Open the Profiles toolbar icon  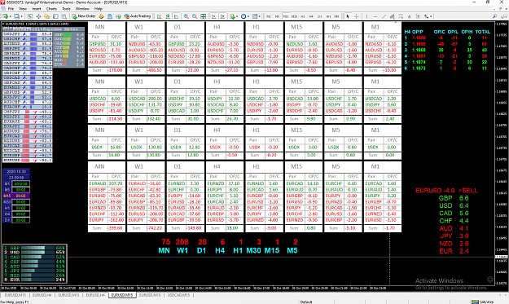16,16
